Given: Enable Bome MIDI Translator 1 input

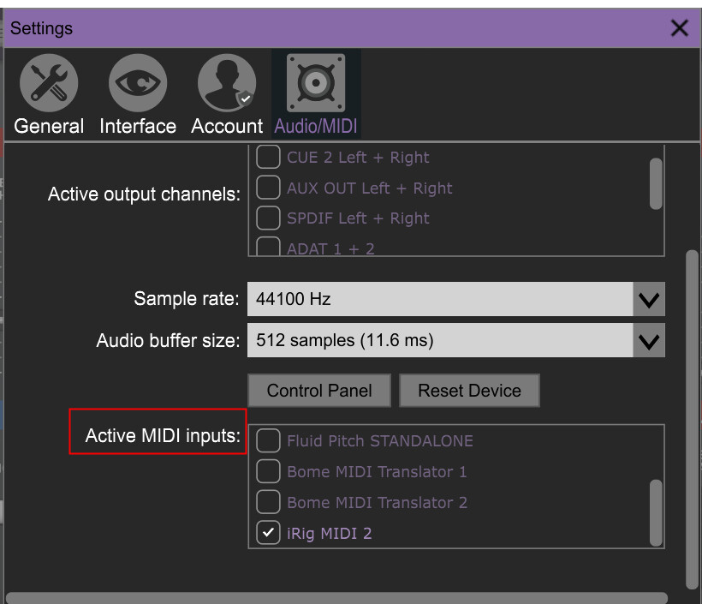Looking at the screenshot, I should pos(269,472).
